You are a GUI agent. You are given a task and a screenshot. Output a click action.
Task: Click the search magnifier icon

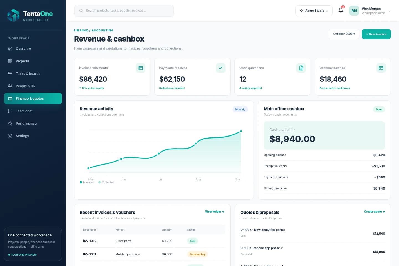click(x=81, y=11)
